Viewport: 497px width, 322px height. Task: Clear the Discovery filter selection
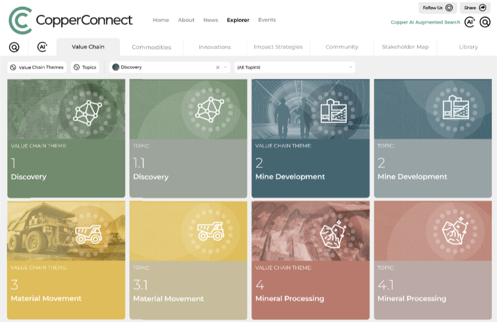218,67
